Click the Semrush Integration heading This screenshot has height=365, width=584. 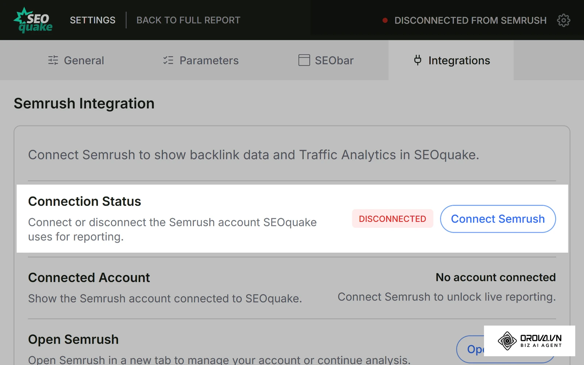84,104
